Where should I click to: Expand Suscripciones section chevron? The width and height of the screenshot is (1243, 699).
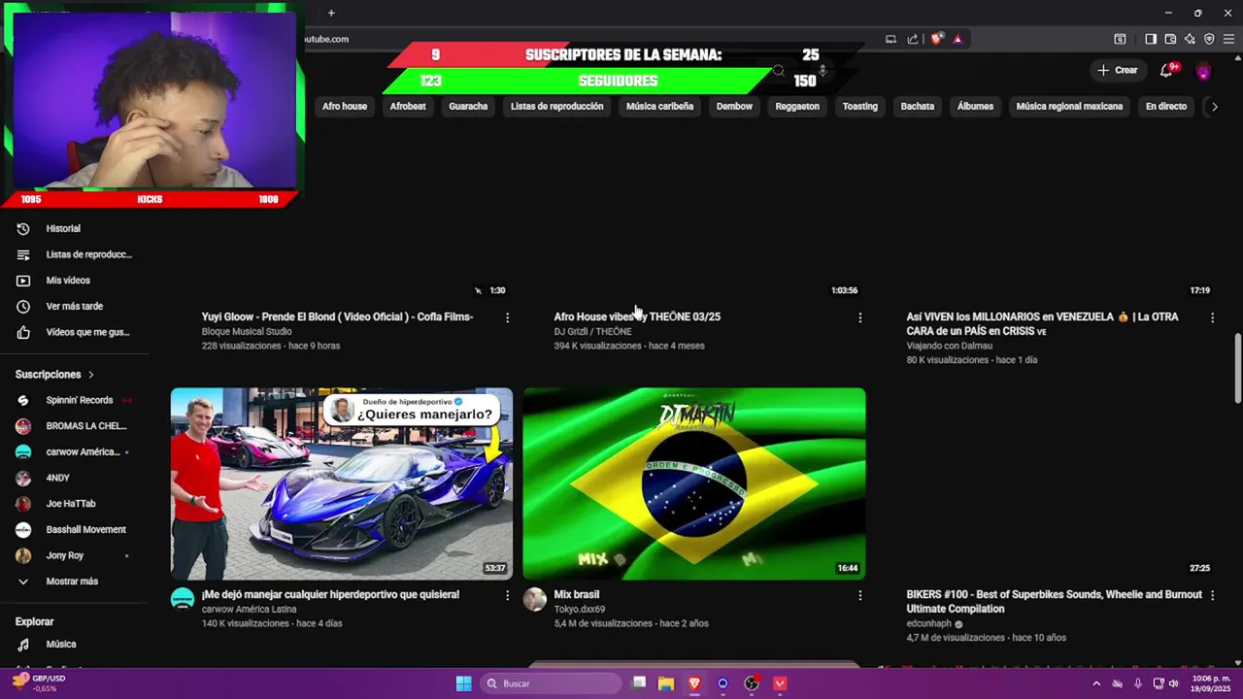pyautogui.click(x=91, y=375)
